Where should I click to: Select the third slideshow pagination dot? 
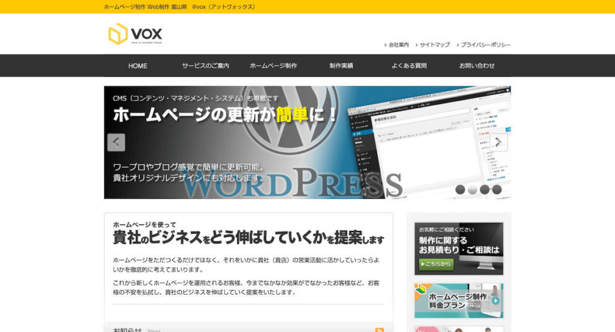pyautogui.click(x=485, y=190)
